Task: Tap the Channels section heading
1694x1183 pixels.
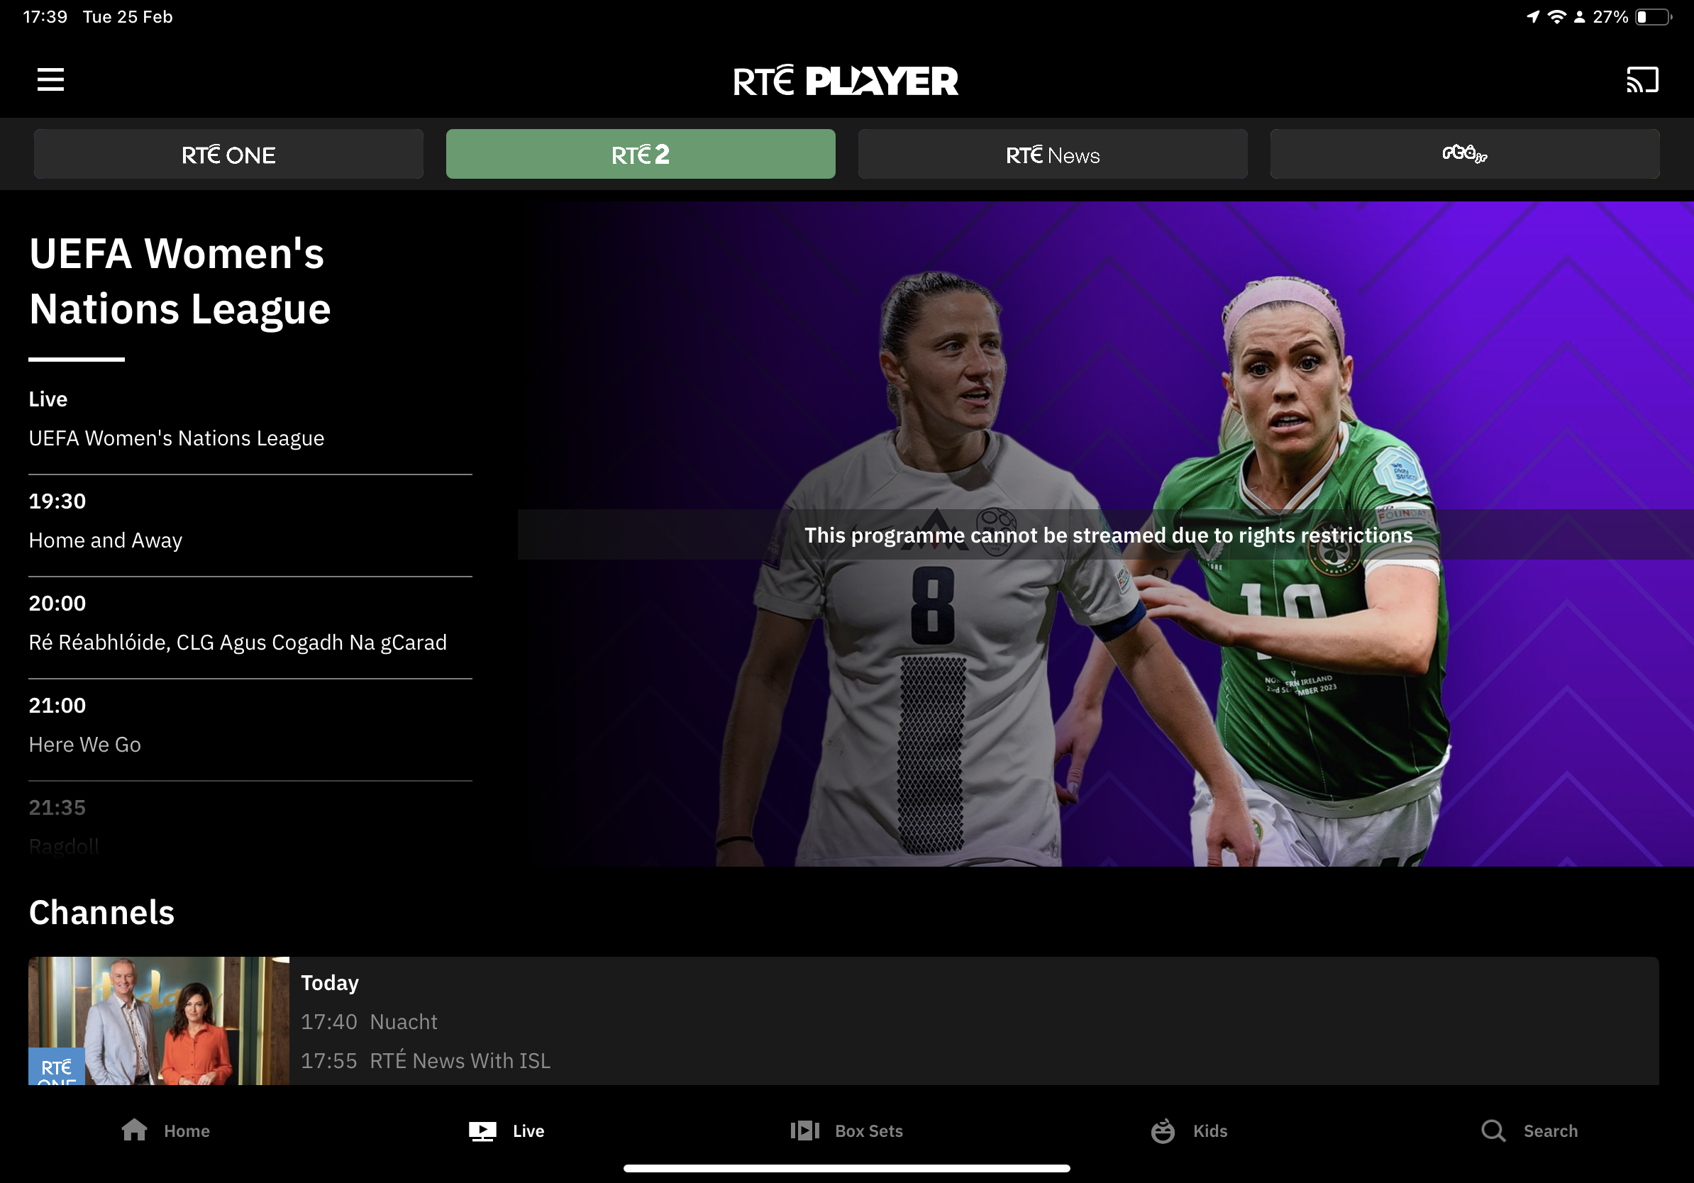Action: point(102,912)
